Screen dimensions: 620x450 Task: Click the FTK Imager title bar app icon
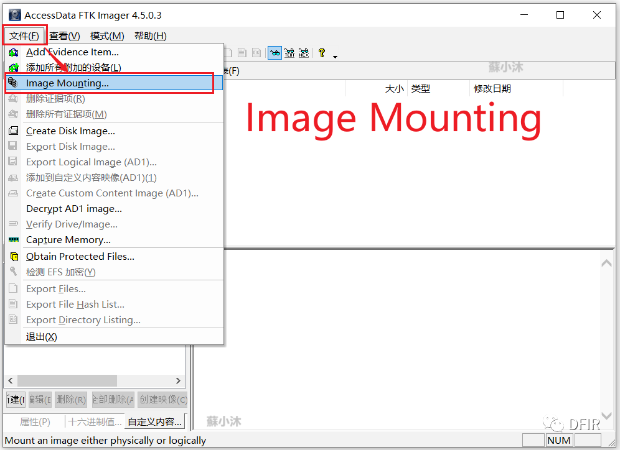click(x=15, y=15)
